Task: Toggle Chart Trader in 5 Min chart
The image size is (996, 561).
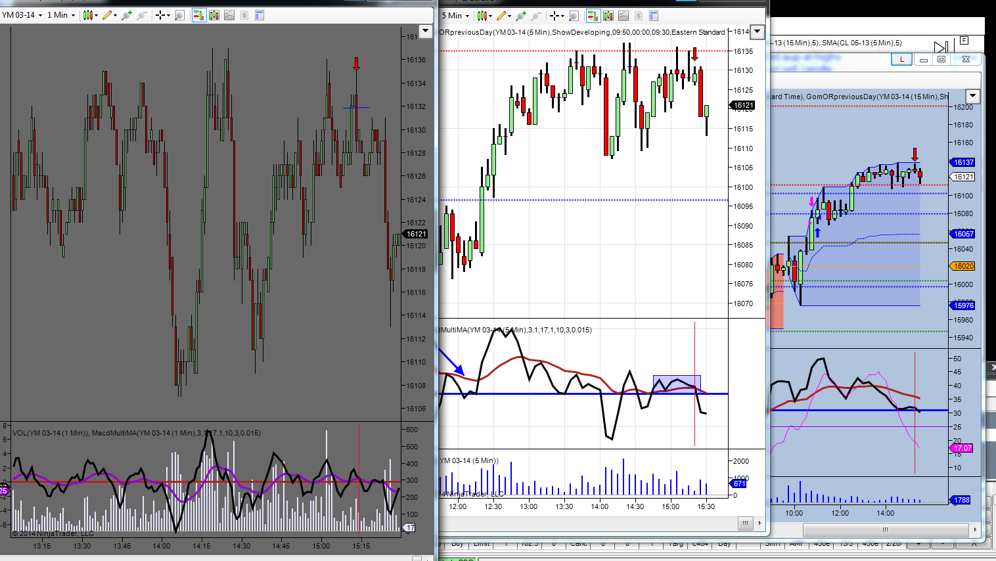Action: point(593,16)
